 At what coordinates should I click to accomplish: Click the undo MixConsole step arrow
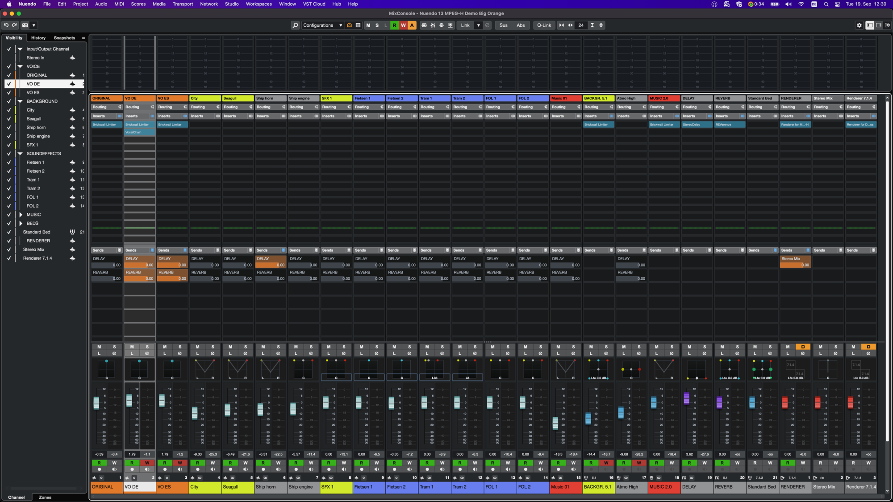(x=6, y=25)
